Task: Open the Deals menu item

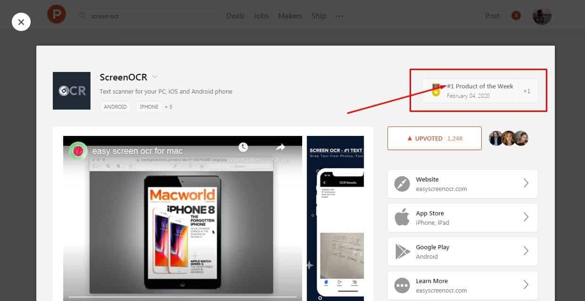Action: click(x=235, y=16)
